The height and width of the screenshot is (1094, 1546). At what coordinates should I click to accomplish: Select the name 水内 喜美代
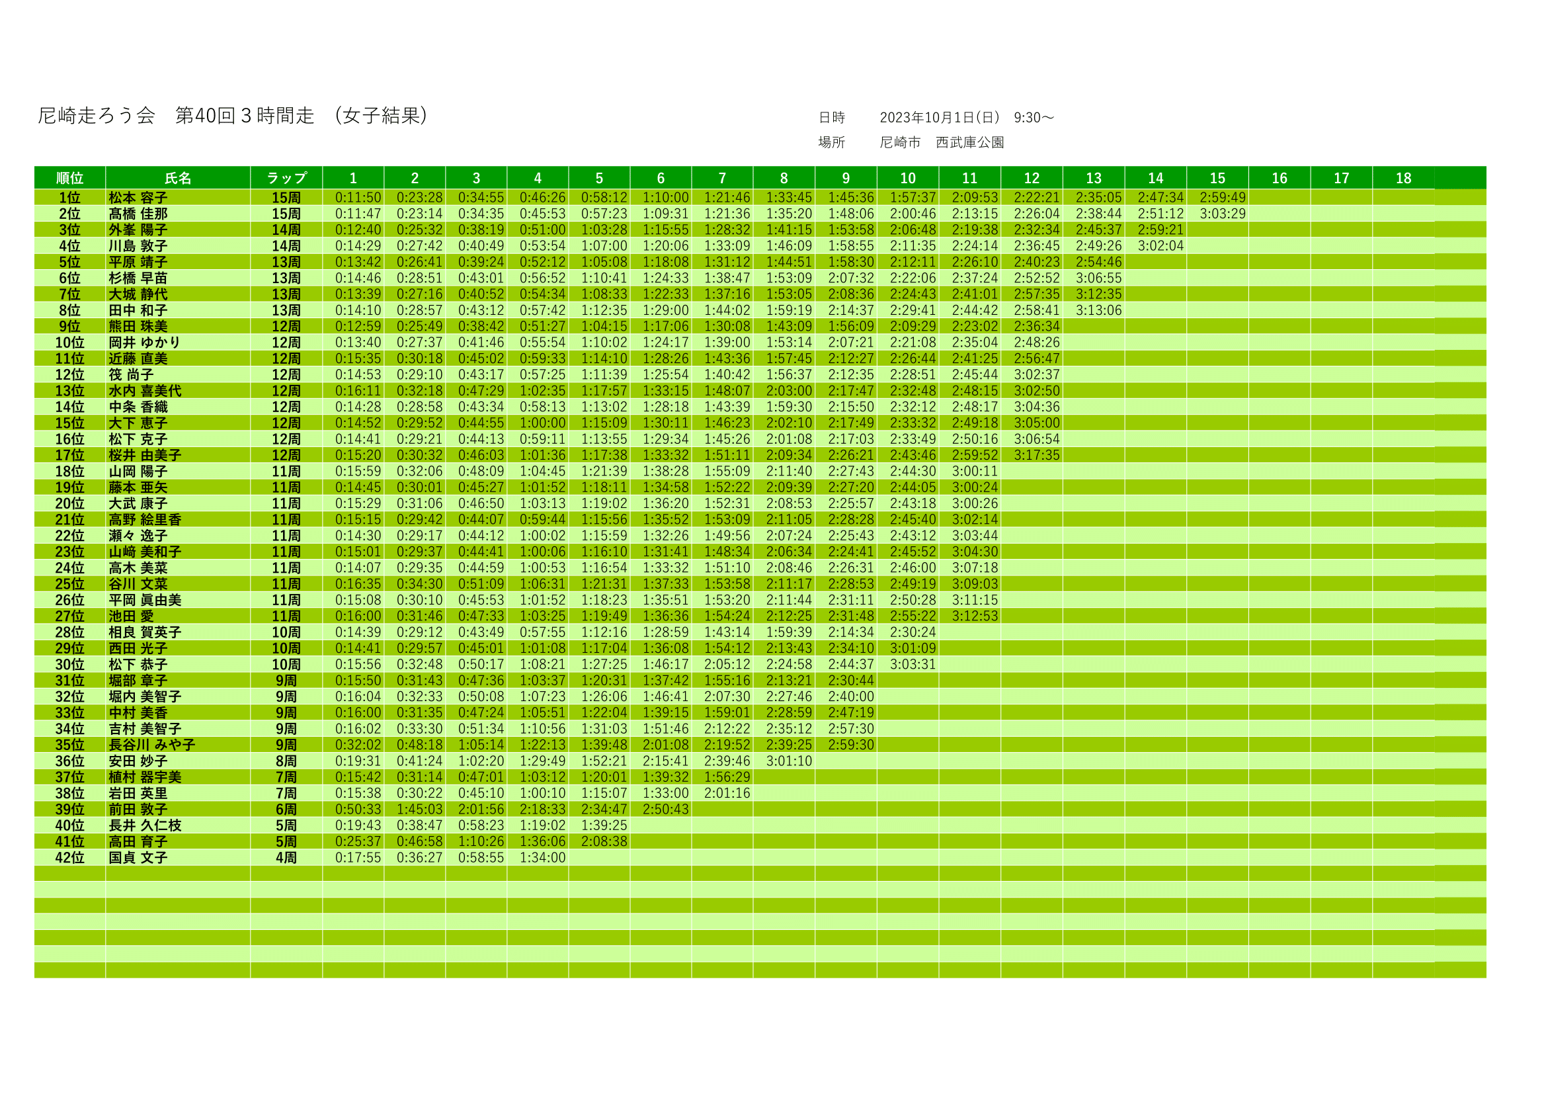pyautogui.click(x=145, y=391)
